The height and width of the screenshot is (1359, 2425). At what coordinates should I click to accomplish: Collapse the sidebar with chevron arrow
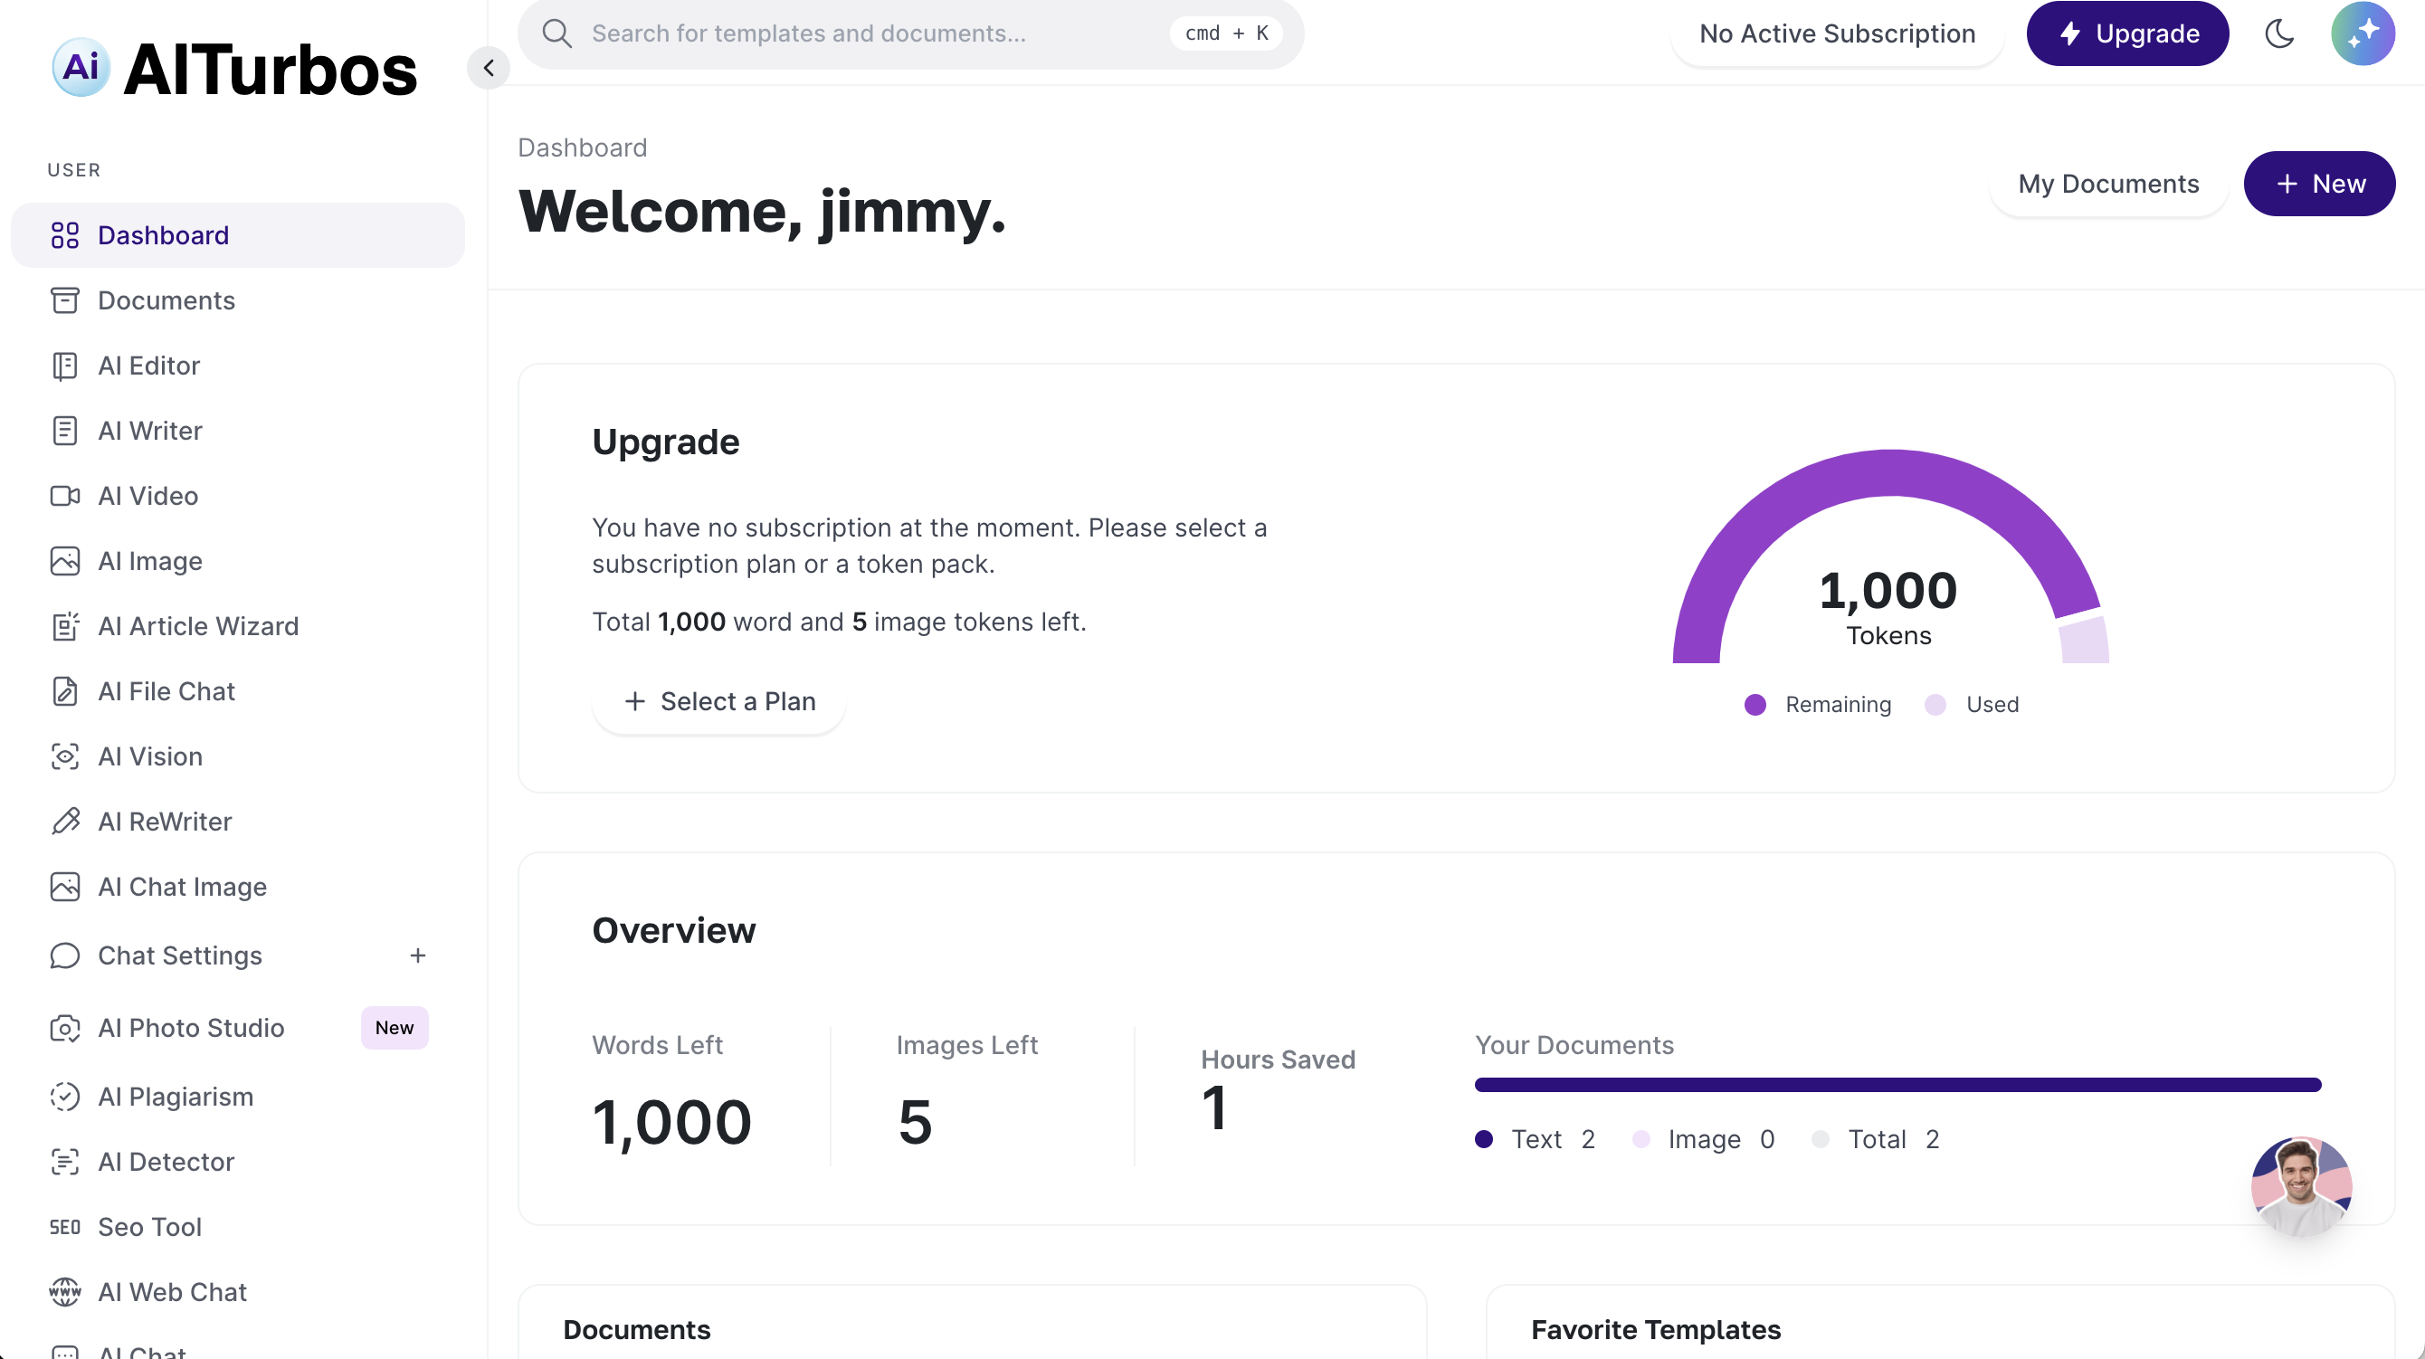tap(489, 68)
